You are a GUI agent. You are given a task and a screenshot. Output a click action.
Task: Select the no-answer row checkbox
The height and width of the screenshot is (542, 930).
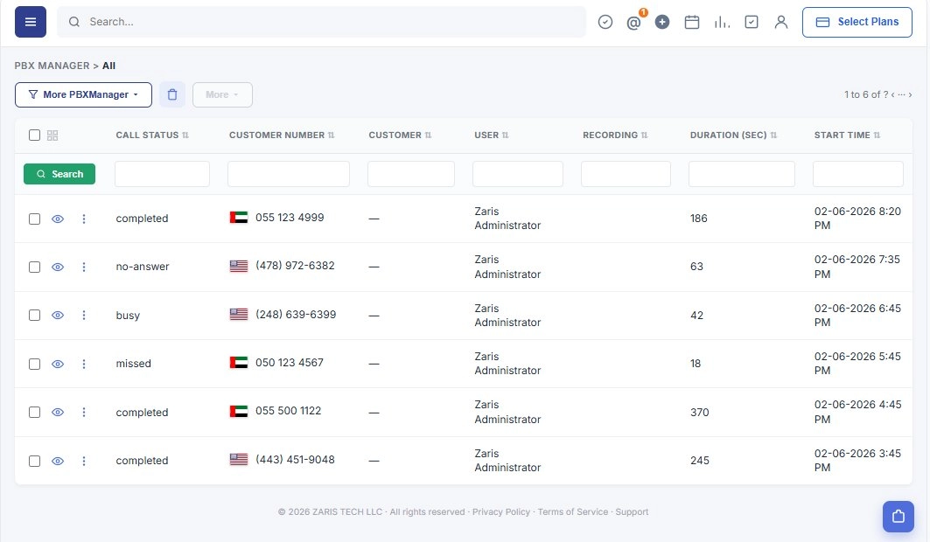point(34,268)
